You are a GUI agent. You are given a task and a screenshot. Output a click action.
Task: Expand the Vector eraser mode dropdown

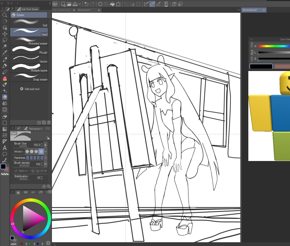[45, 170]
